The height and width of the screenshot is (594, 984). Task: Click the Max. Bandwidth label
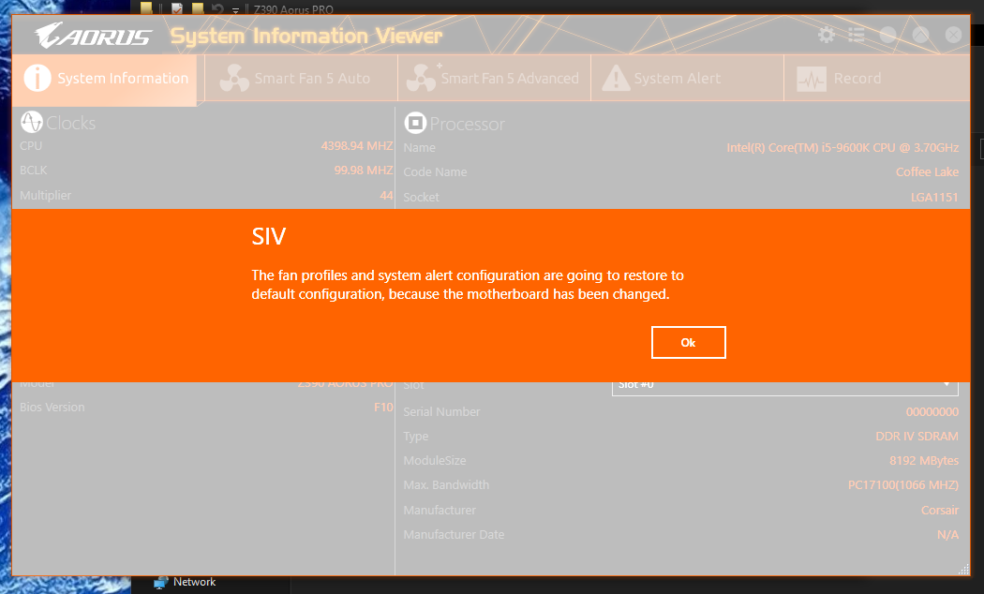(446, 485)
